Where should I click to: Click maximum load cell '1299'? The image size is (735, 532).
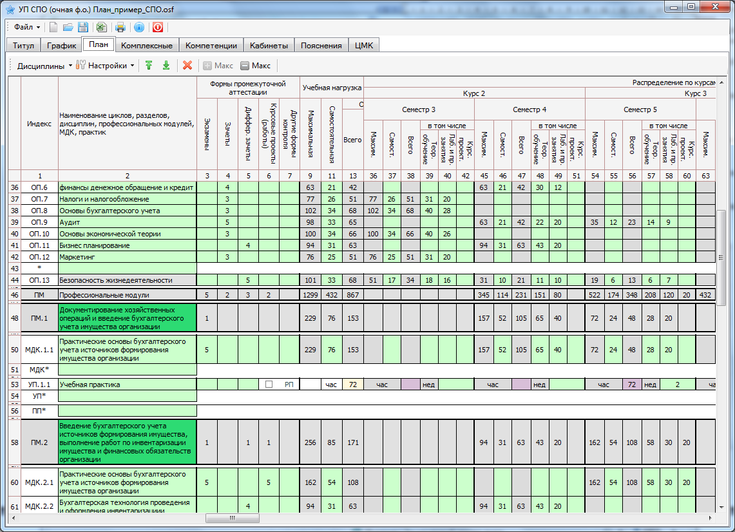310,295
